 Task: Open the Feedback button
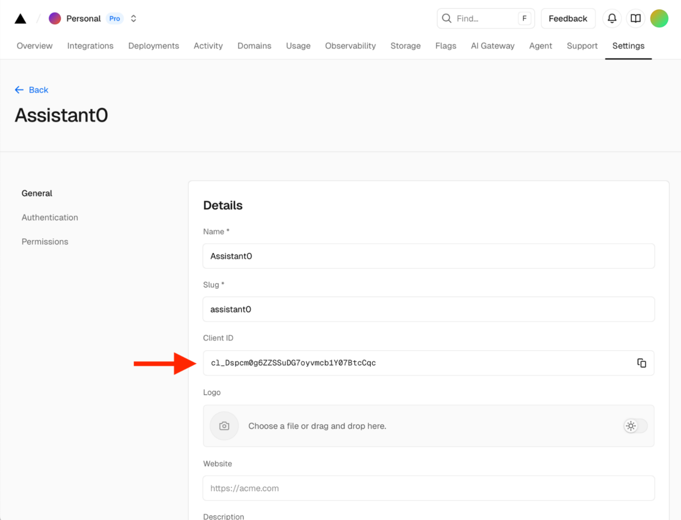(568, 19)
